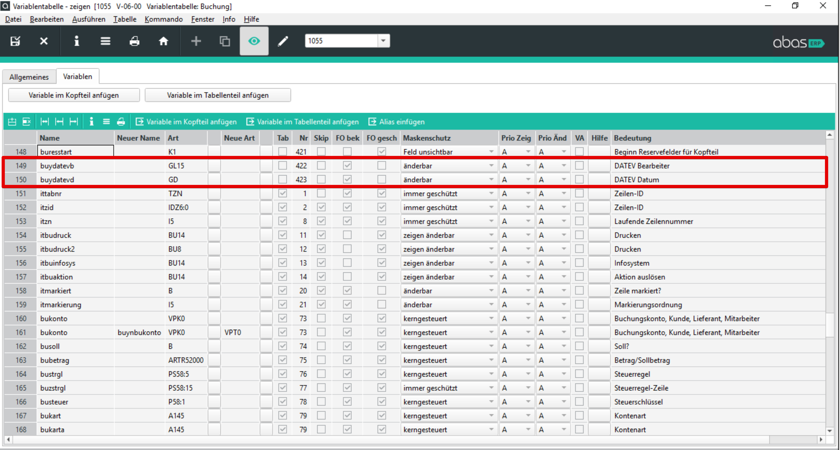Click the printer icon in dark toolbar
Screen dimensions: 840x450
point(134,41)
